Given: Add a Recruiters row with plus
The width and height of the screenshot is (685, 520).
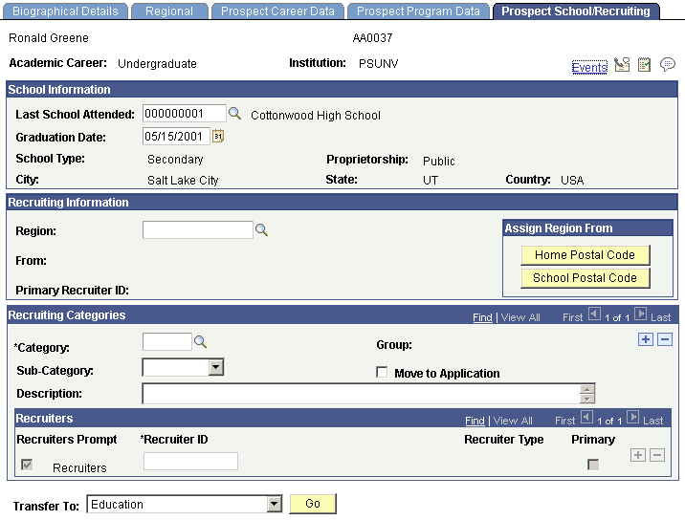Looking at the screenshot, I should (638, 455).
